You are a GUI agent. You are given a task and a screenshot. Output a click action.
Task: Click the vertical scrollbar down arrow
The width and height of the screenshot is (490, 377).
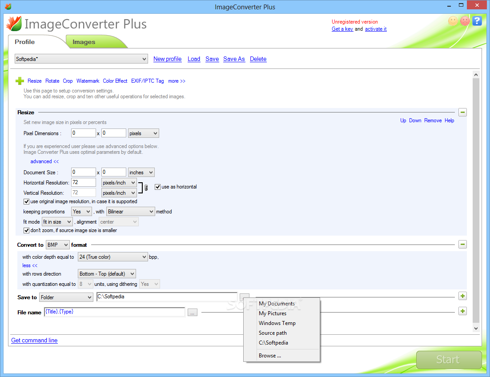[476, 328]
